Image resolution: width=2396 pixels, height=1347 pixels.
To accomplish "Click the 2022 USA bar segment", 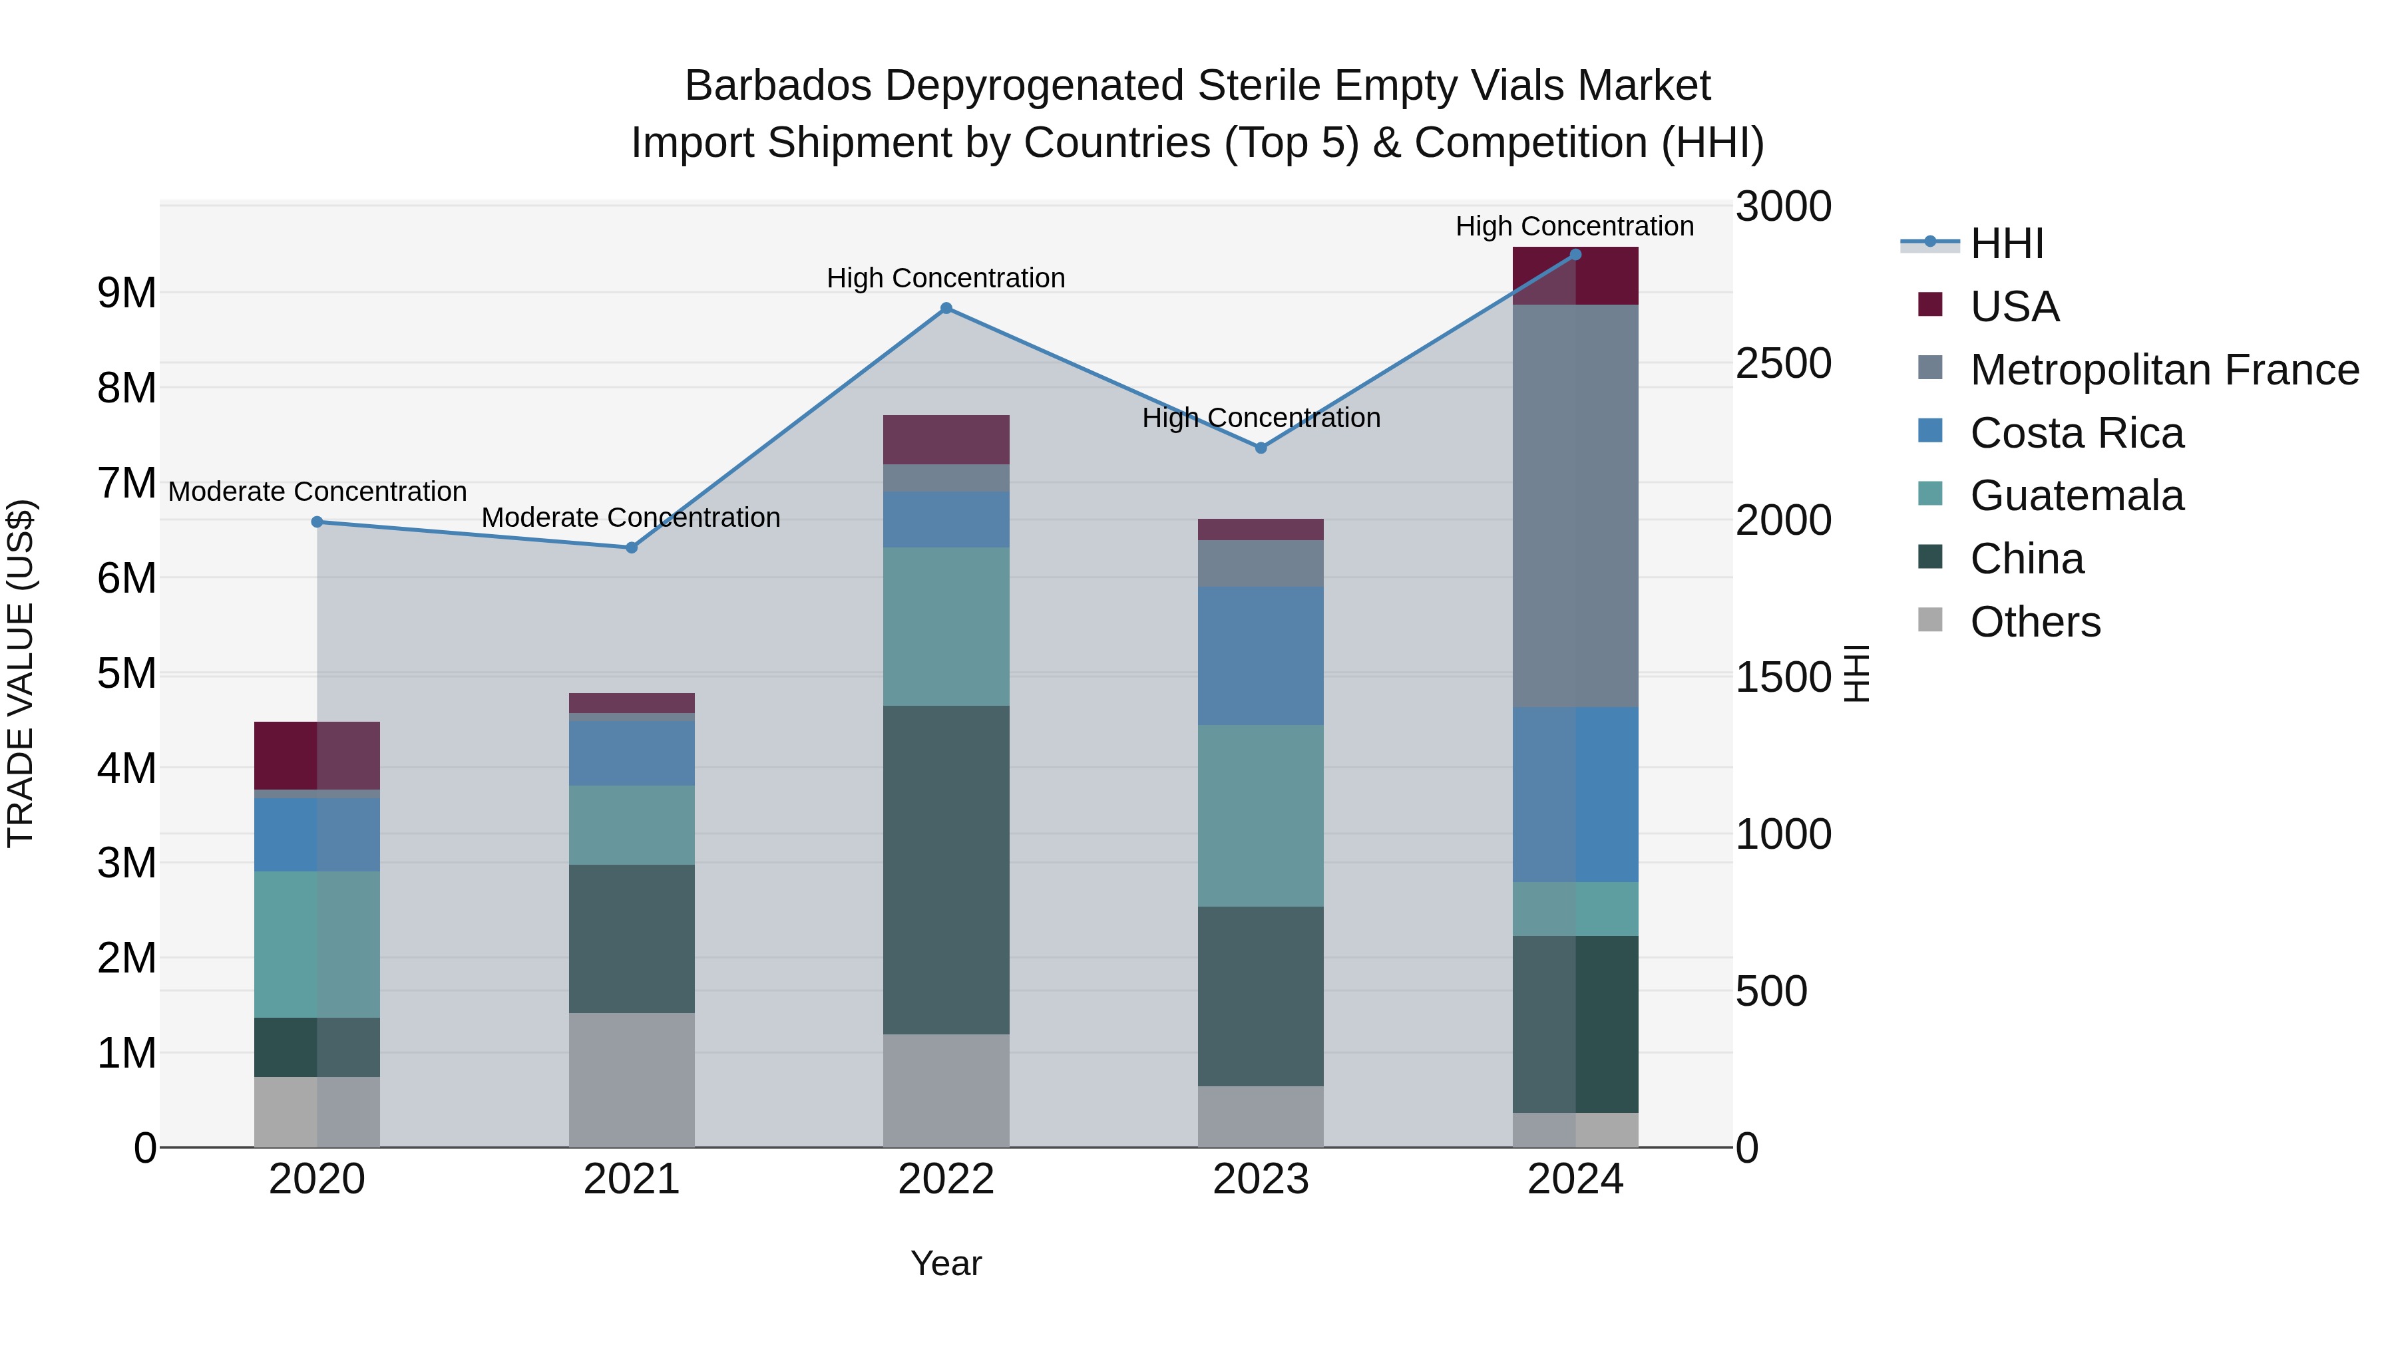I will (x=946, y=440).
